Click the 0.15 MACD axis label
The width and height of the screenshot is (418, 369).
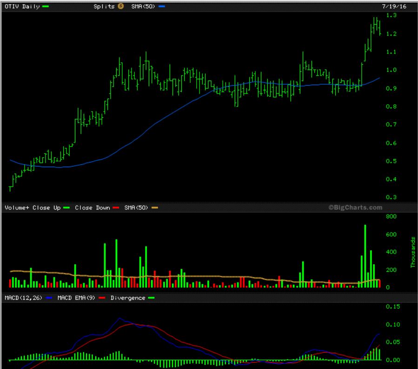[393, 307]
